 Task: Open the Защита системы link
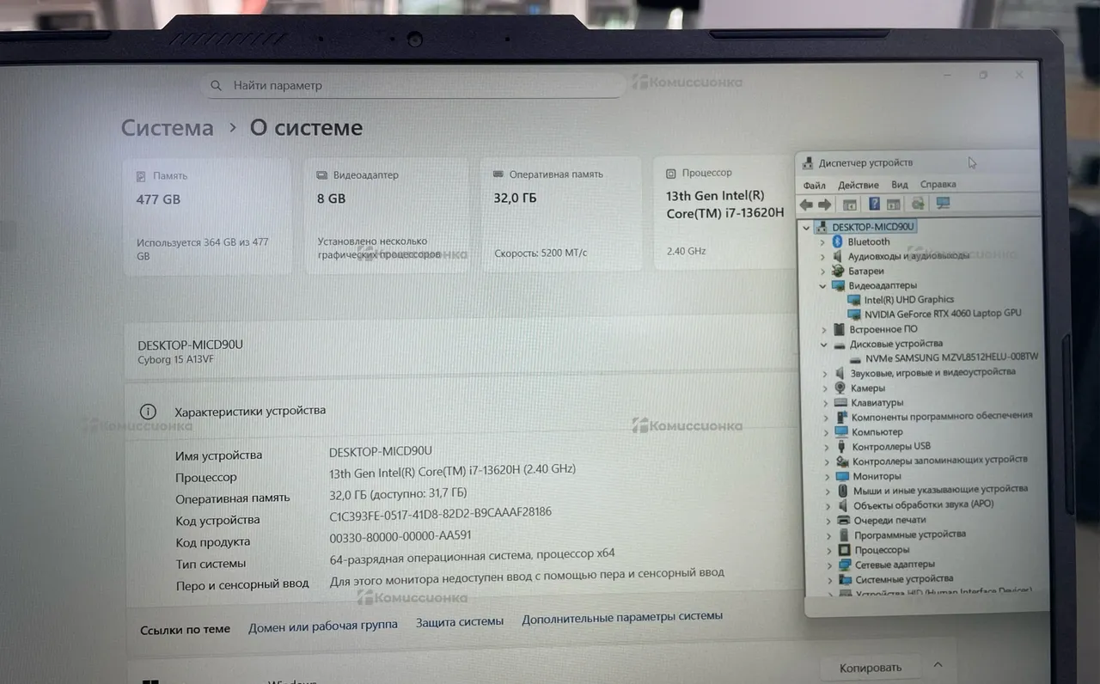pos(460,622)
